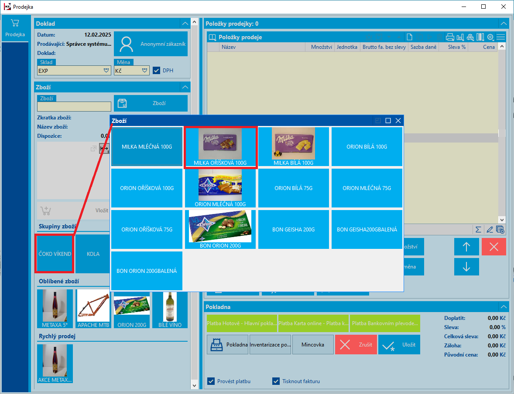
Task: Open the hamburger menu in Položky prodeje toolbar
Action: click(500, 37)
